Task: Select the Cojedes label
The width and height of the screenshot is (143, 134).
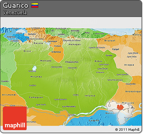Action: (5, 81)
